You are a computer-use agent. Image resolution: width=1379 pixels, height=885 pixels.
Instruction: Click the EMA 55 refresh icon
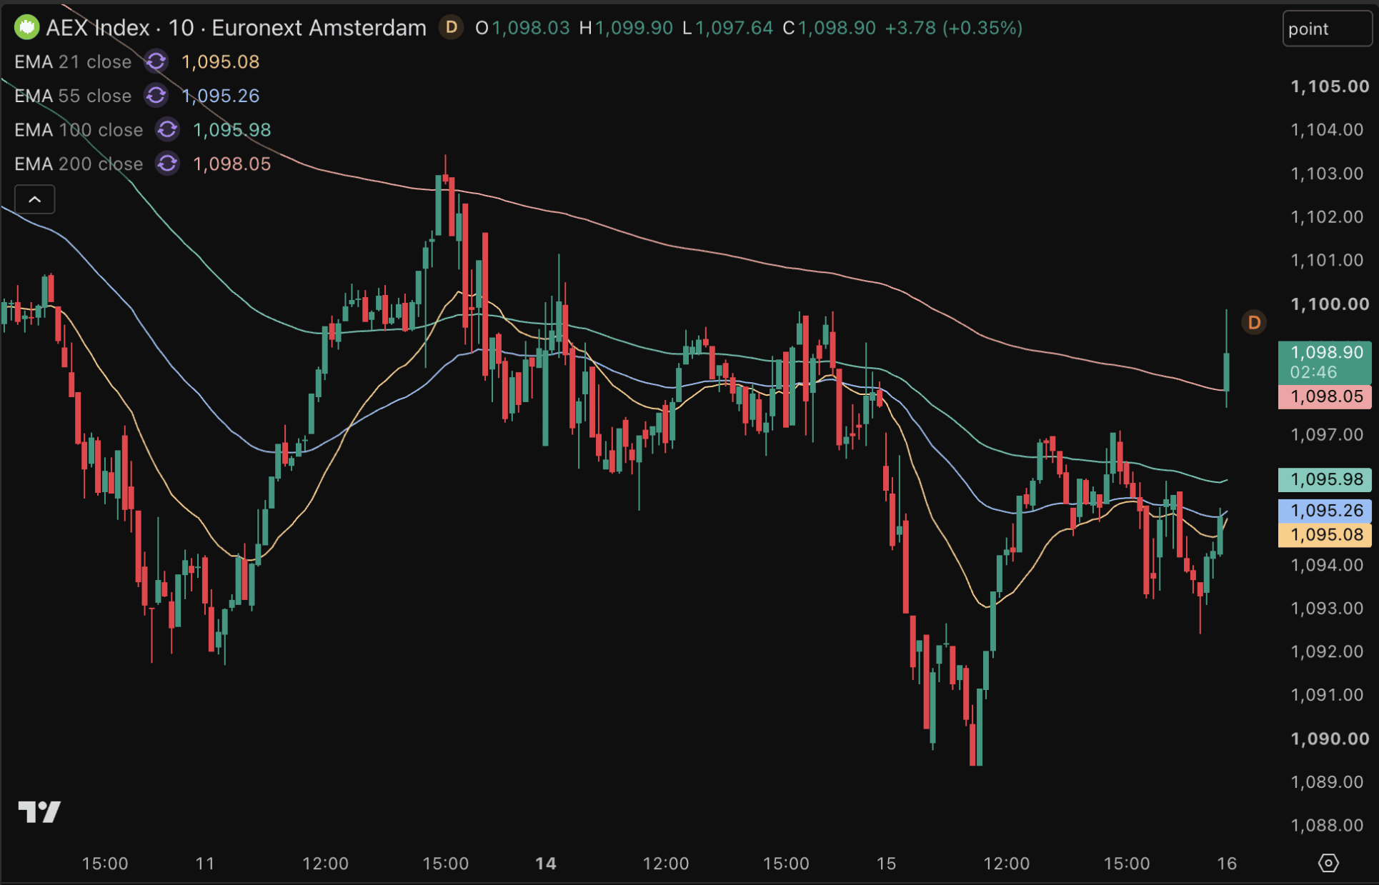click(156, 95)
